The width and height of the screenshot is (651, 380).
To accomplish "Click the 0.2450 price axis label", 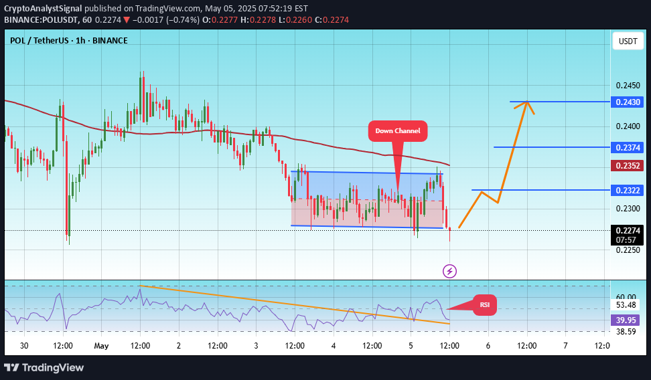I will coord(628,86).
